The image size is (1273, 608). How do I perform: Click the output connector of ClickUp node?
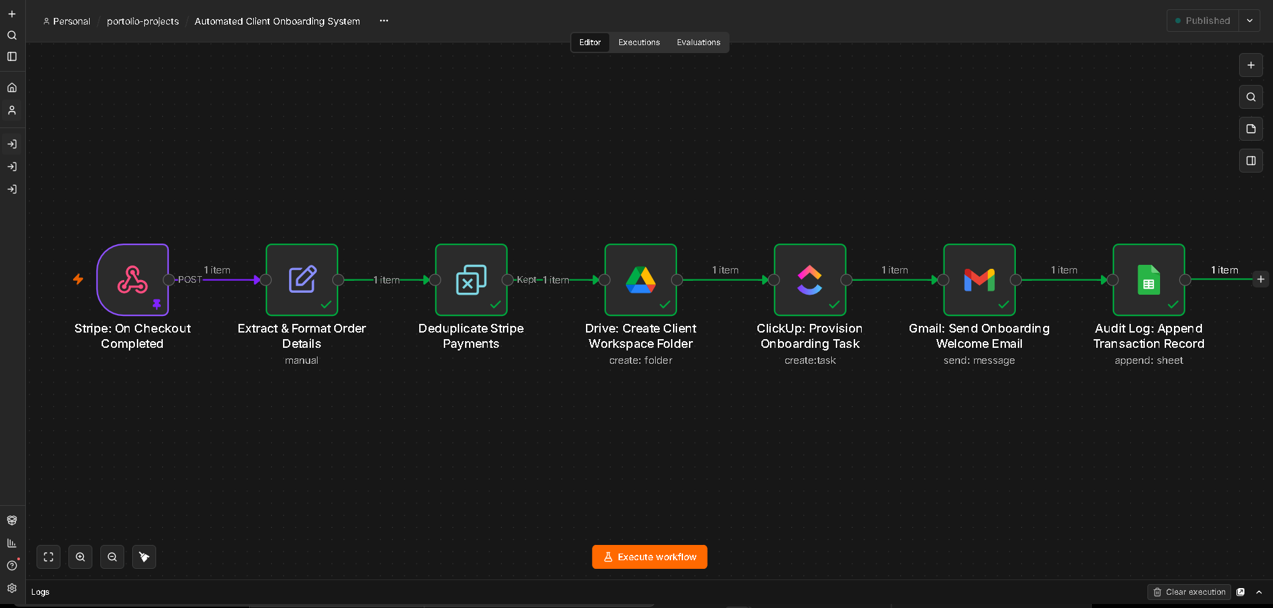[846, 279]
